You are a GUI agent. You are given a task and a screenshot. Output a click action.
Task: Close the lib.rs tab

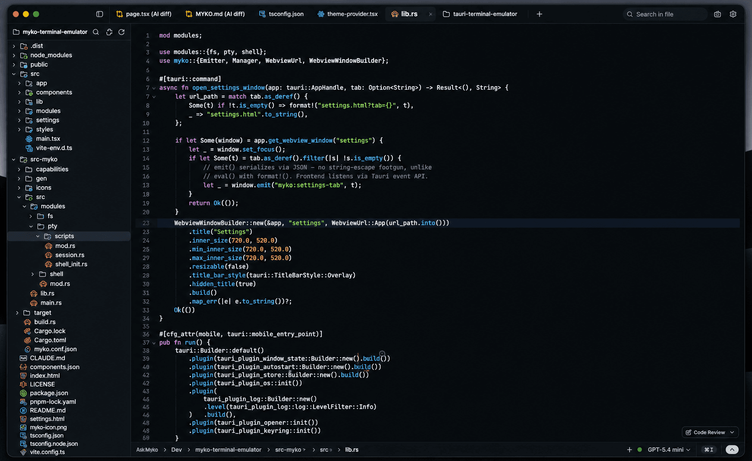[x=430, y=14]
